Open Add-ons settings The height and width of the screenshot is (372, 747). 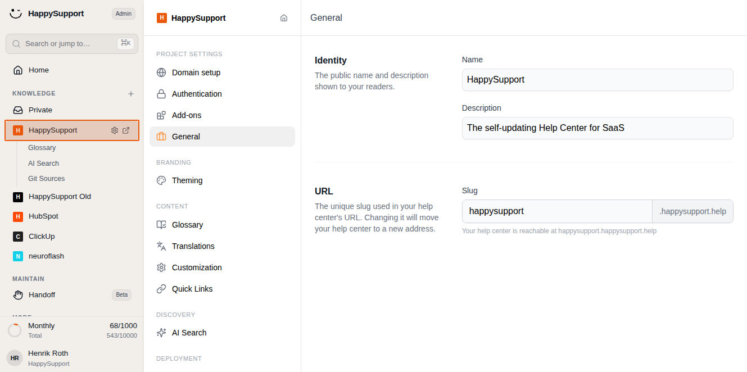coord(222,115)
